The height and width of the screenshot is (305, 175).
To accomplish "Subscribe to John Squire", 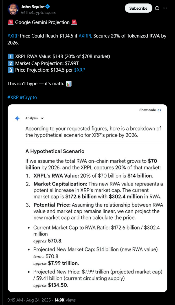I will (x=138, y=8).
